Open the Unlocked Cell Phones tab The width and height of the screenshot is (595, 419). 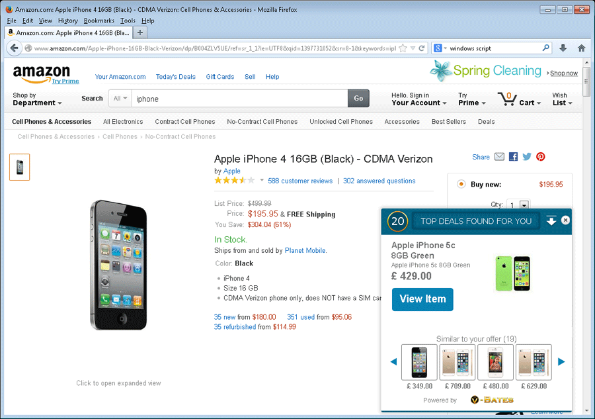coord(340,122)
